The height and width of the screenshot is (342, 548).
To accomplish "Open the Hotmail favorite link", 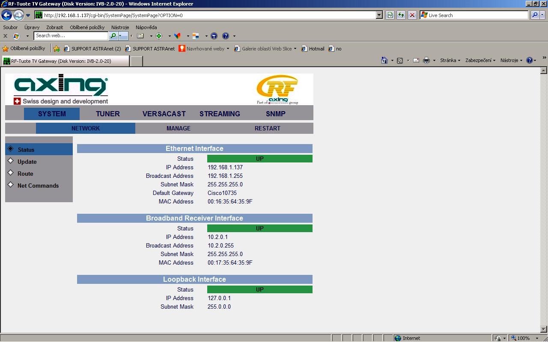I will pyautogui.click(x=313, y=49).
